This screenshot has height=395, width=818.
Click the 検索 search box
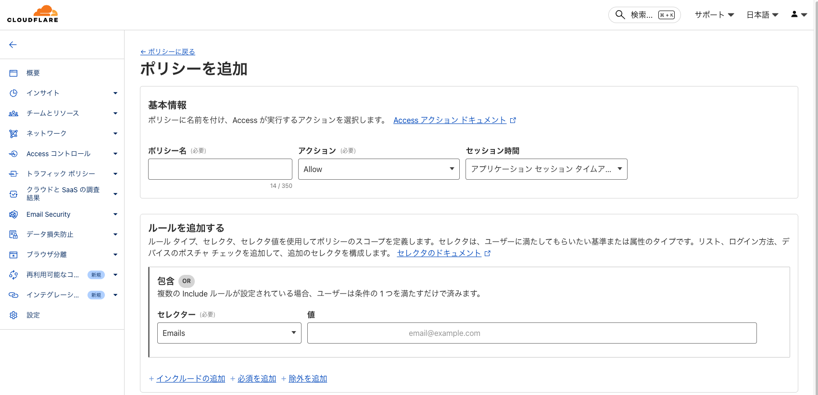coord(644,15)
